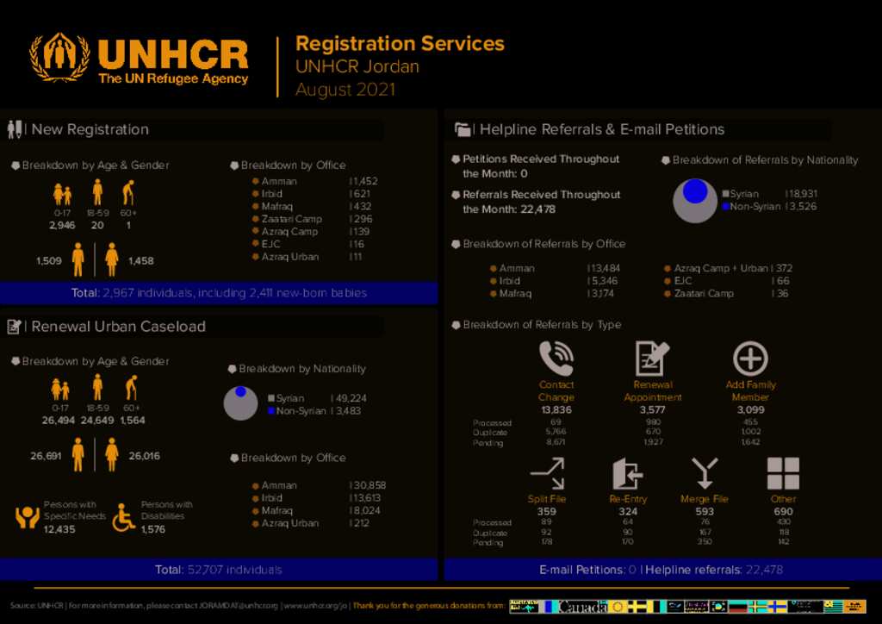This screenshot has width=882, height=624.
Task: Click the 'Breakdown of Referrals by Office' heading
Action: [x=544, y=244]
